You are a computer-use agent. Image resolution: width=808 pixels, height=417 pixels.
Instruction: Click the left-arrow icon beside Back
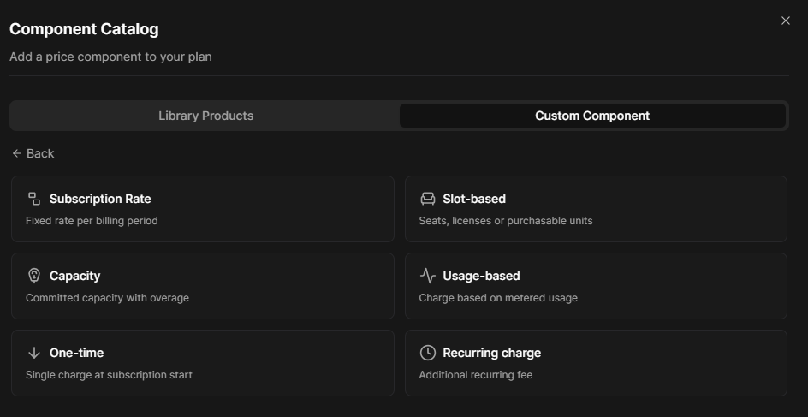[17, 153]
